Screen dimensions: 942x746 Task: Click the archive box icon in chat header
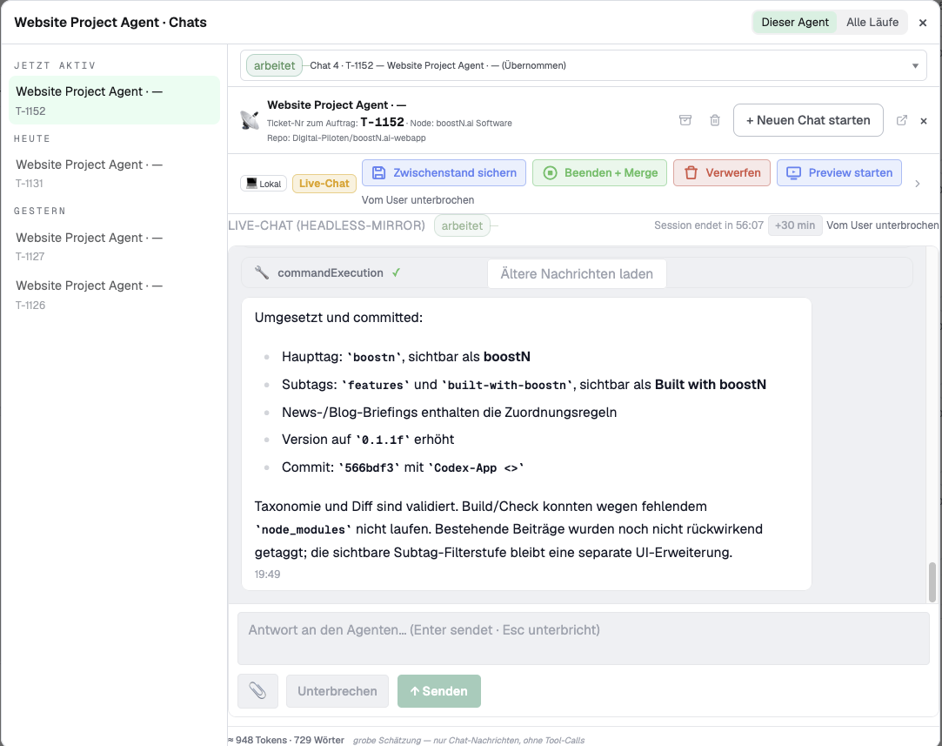(685, 120)
